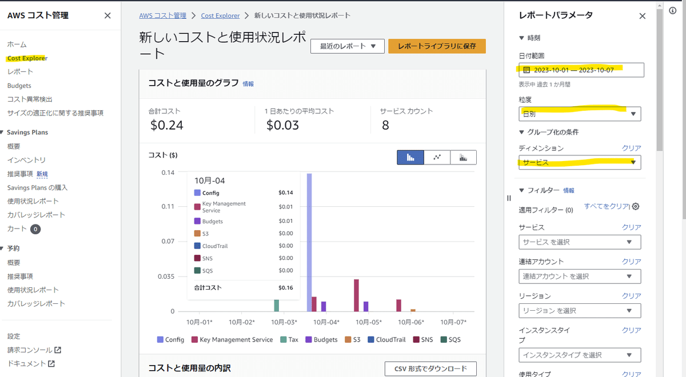Open サイズの適正化に関する推奨事項

[x=55, y=113]
